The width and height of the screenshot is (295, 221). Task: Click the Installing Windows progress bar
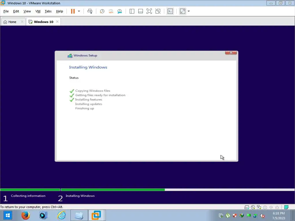pyautogui.click(x=177, y=190)
